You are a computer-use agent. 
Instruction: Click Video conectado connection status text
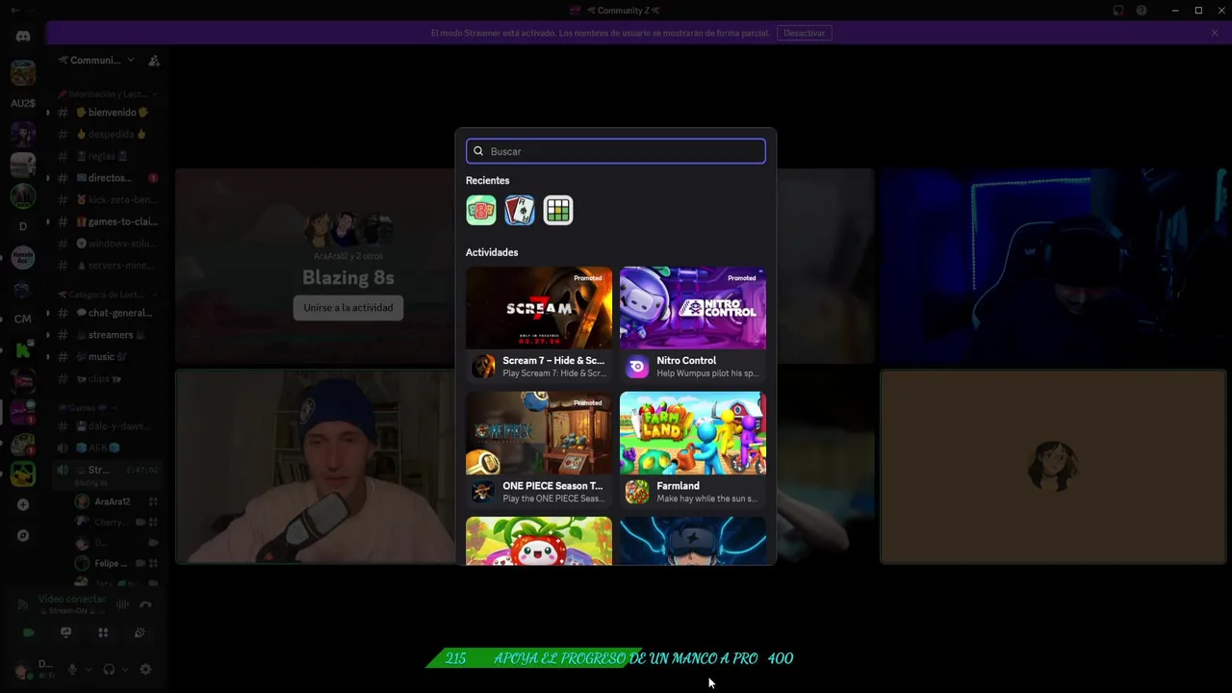[72, 599]
